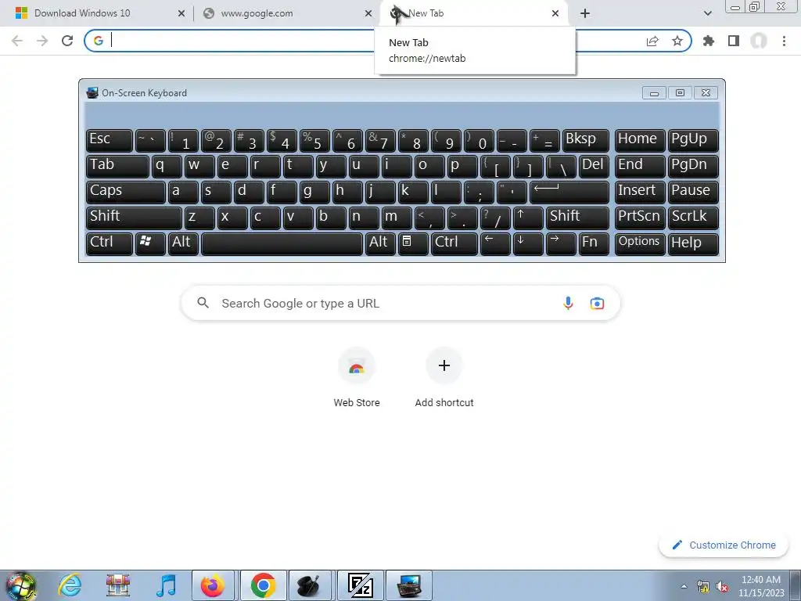Screen dimensions: 801x601
Task: Click the left arrow key on keyboard
Action: 495,243
